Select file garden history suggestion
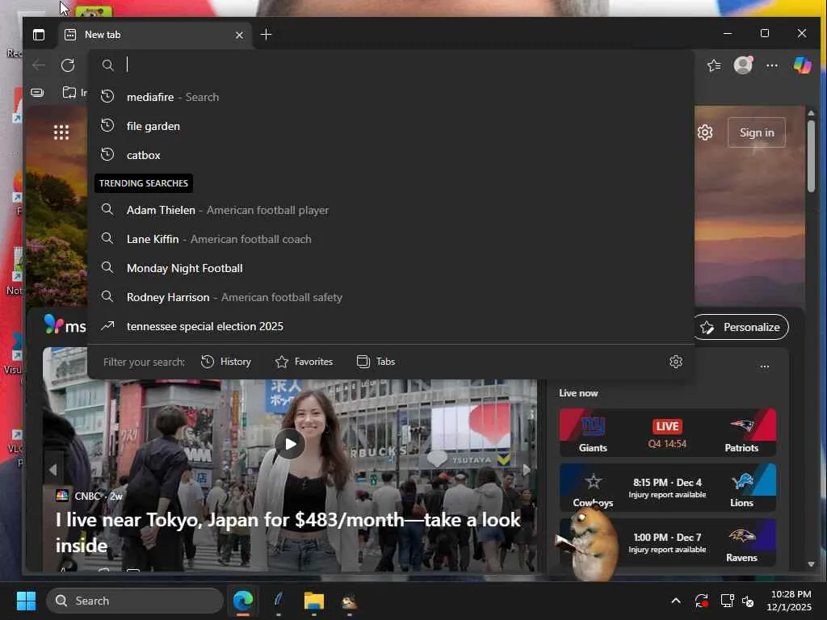827x620 pixels. click(390, 126)
